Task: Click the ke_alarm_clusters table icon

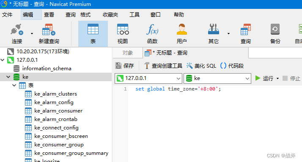Action: pyautogui.click(x=28, y=94)
